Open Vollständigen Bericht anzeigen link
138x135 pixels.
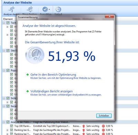(x=51, y=91)
